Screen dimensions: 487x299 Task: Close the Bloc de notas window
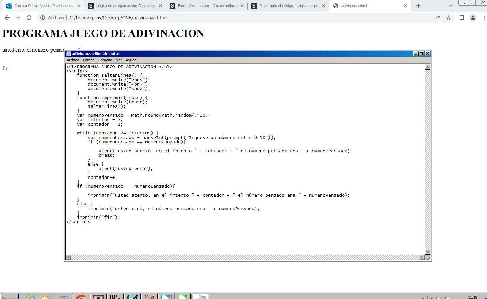coord(427,54)
